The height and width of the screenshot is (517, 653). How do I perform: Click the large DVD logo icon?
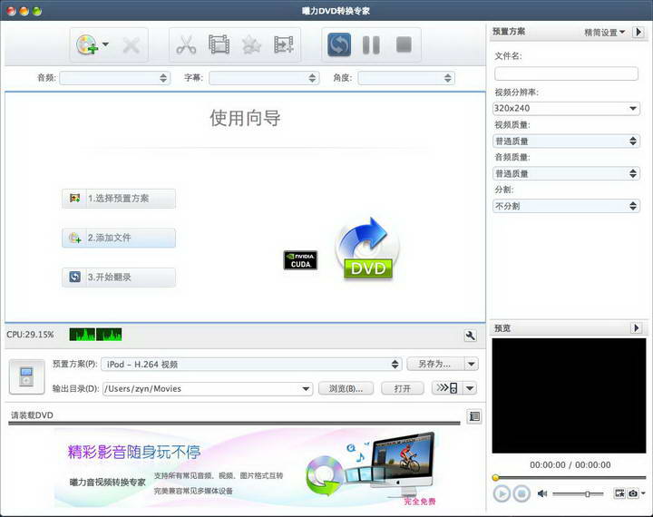pos(367,249)
